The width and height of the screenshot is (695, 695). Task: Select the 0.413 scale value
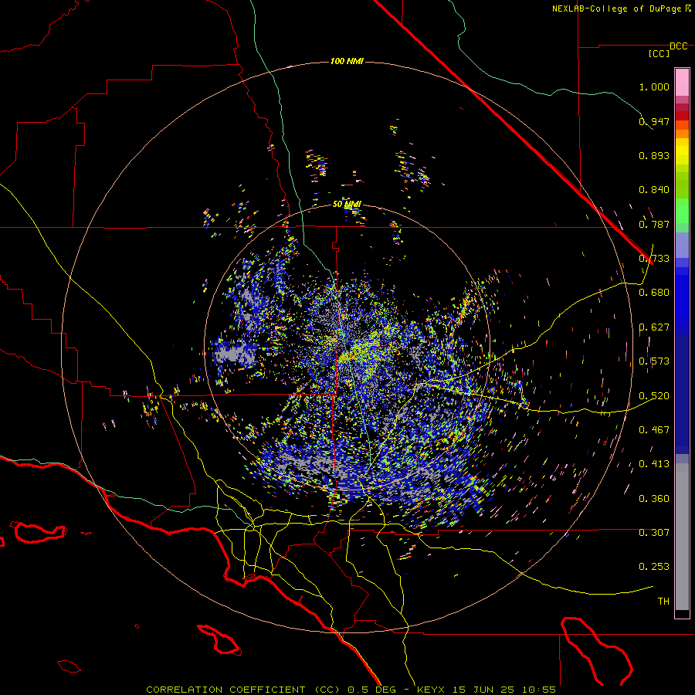click(x=654, y=464)
